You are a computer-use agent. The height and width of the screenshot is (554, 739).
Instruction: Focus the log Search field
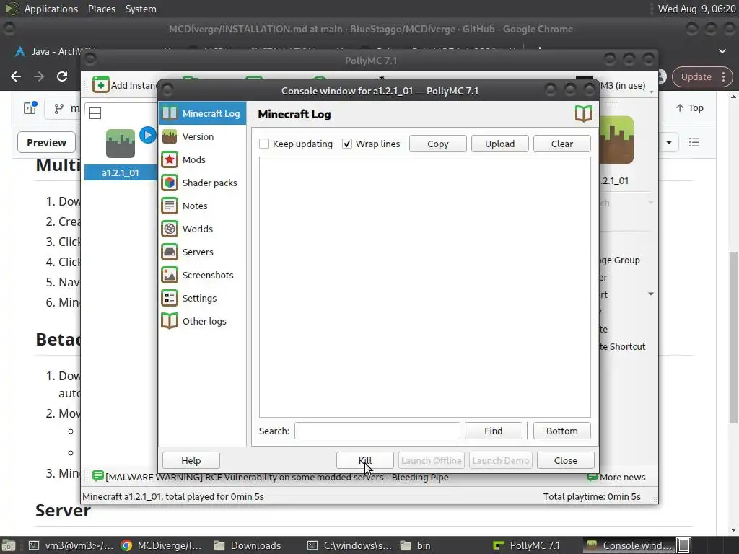coord(377,431)
